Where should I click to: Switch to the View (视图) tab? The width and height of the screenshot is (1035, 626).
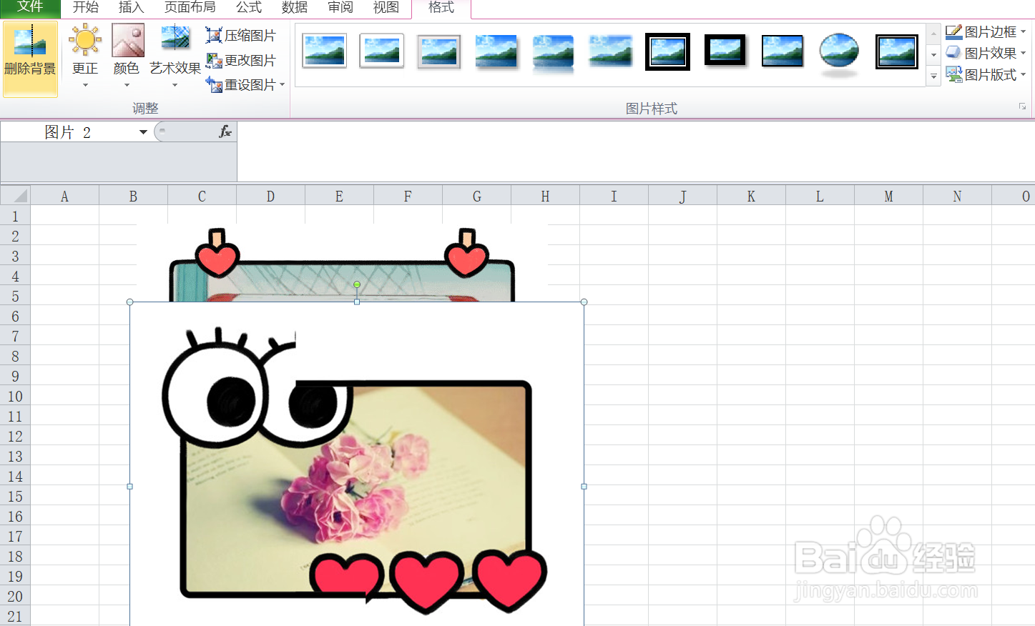(386, 8)
